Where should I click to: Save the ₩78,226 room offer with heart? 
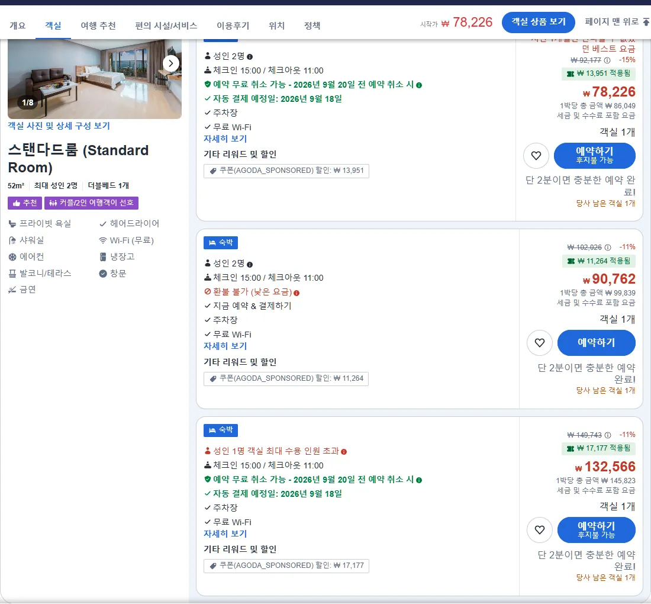(536, 156)
